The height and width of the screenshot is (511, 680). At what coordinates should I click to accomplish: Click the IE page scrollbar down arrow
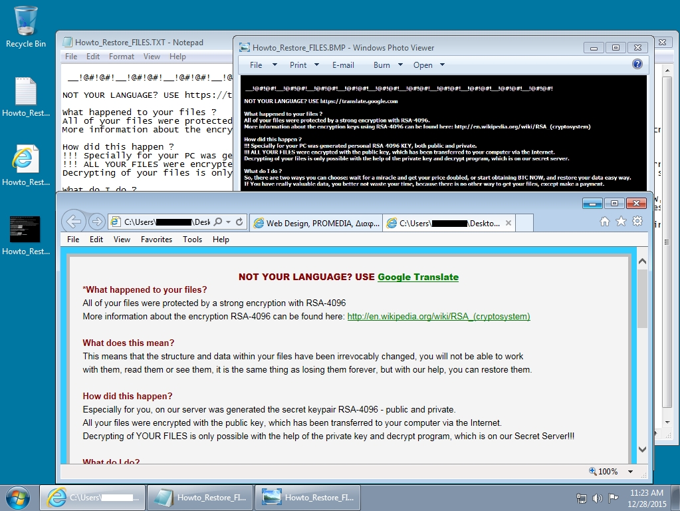pos(642,449)
